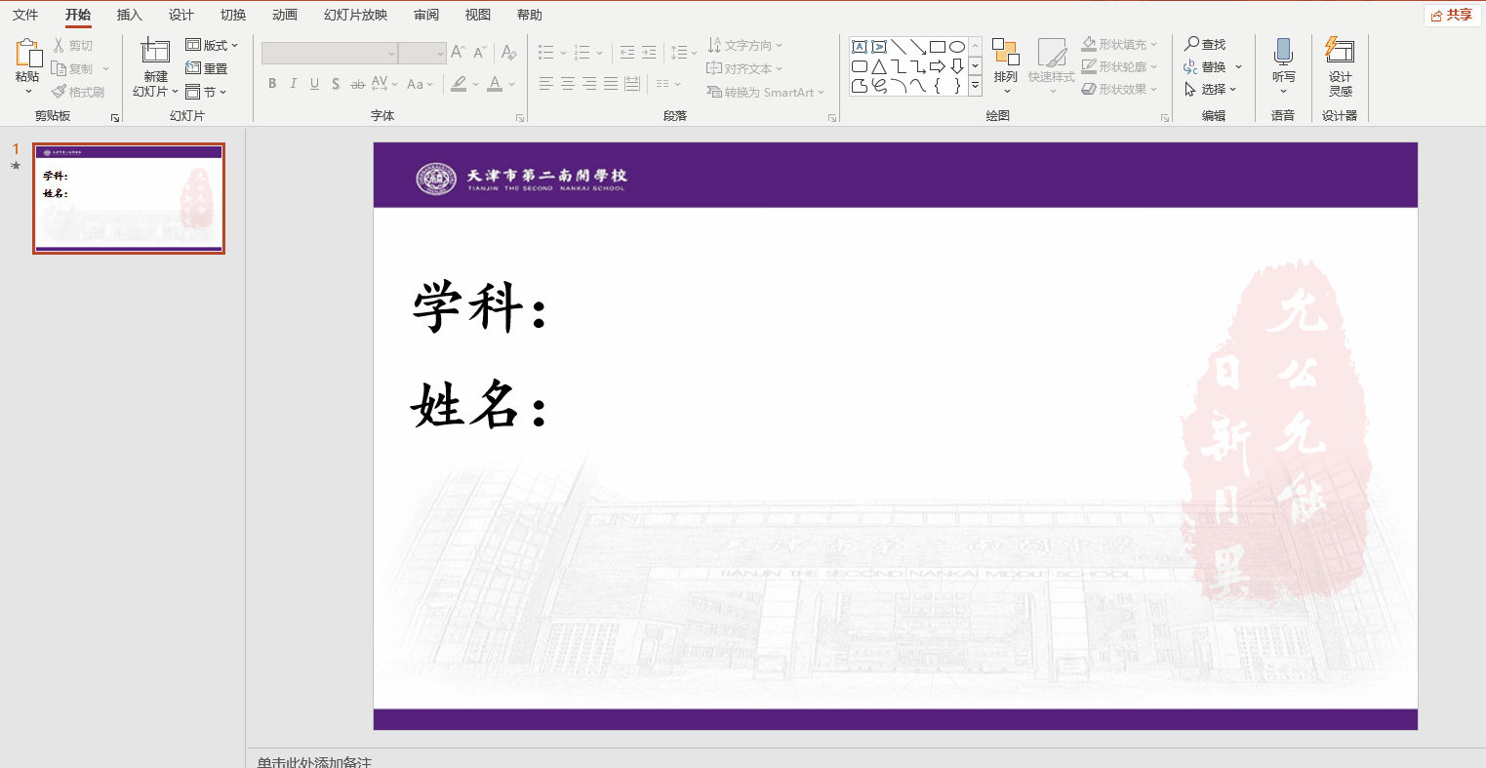Image resolution: width=1486 pixels, height=768 pixels.
Task: Switch to the Design (设计) tab
Action: tap(181, 15)
